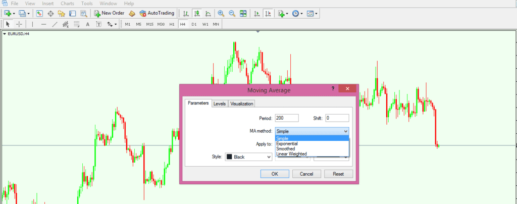Click the Templates icon

[x=311, y=14]
